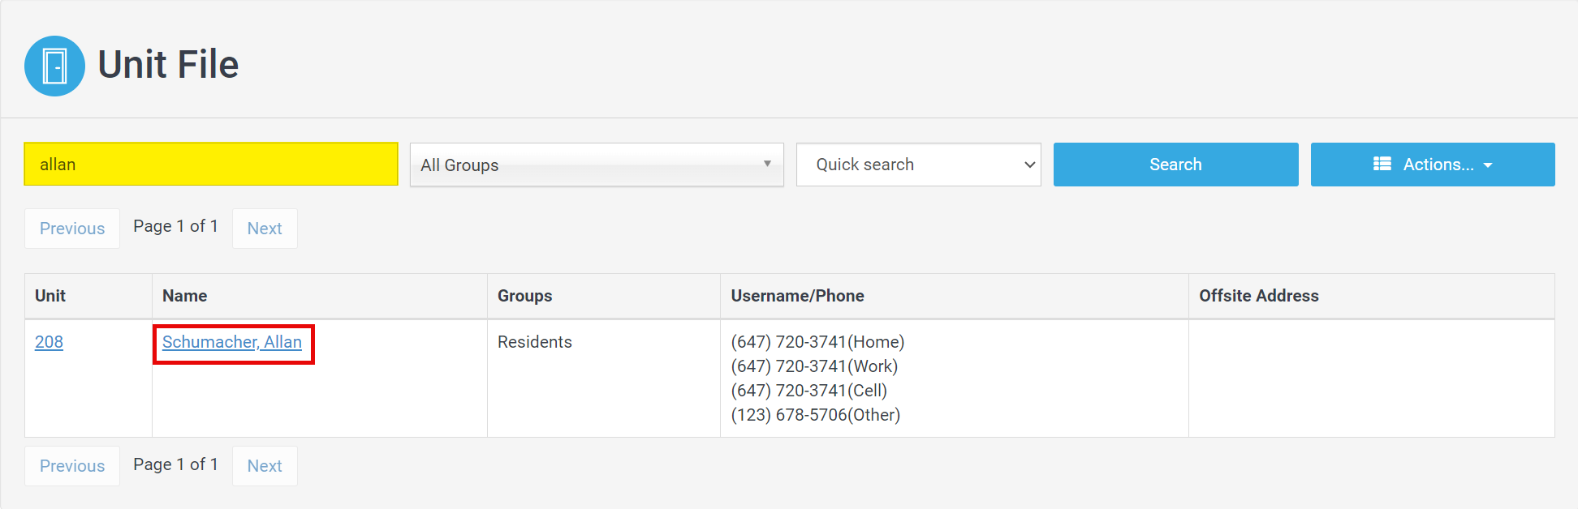Open the Schumacher, Allan resident link
Viewport: 1578px width, 509px height.
231,342
